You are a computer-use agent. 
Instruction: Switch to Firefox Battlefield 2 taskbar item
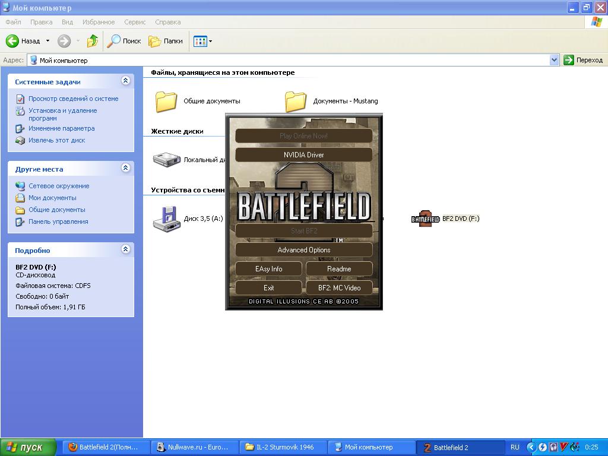106,448
